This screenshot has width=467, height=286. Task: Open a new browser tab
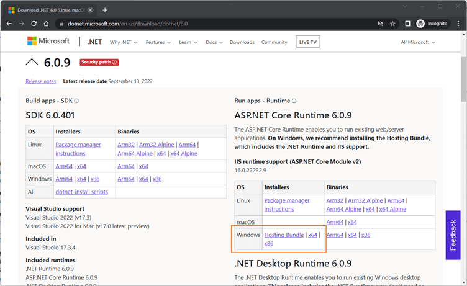pos(104,10)
